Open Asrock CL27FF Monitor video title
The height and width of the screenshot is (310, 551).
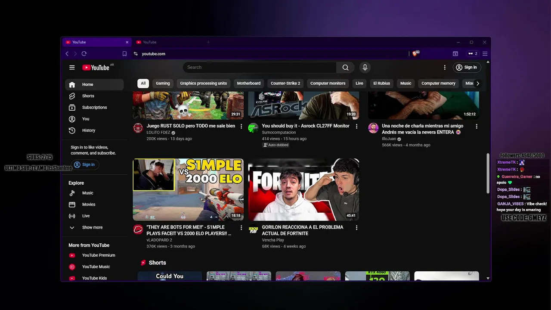click(x=306, y=126)
